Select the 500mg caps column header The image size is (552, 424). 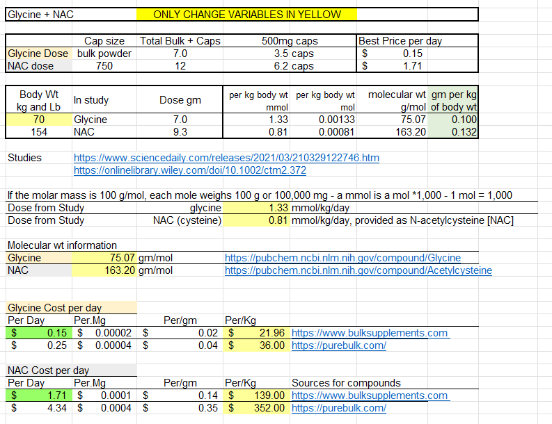tap(290, 41)
